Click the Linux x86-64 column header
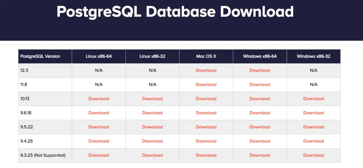This screenshot has height=168, width=363. (99, 56)
